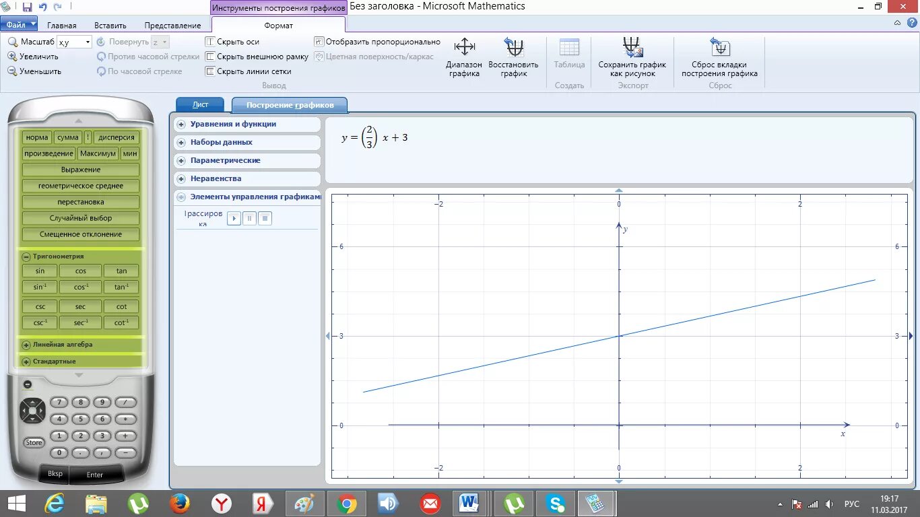Click the Выражение calculator button
Viewport: 920px width, 517px height.
pos(81,170)
